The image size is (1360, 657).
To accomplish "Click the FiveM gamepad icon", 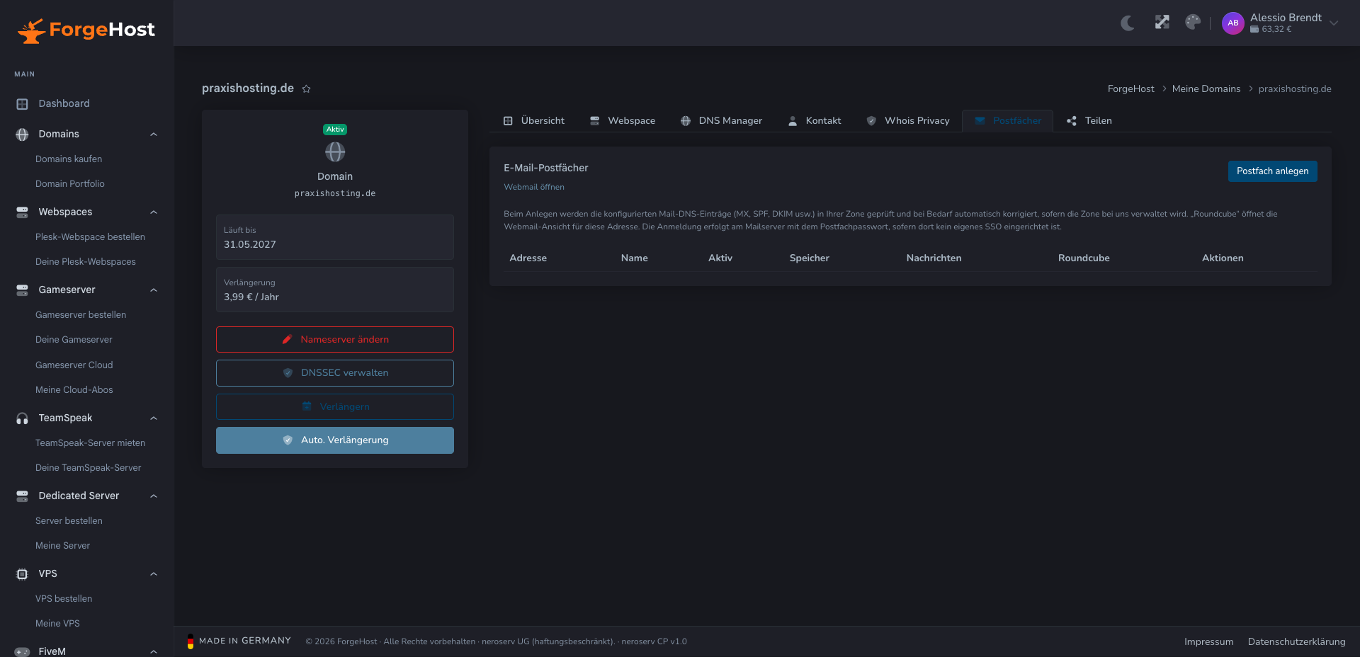I will (22, 652).
